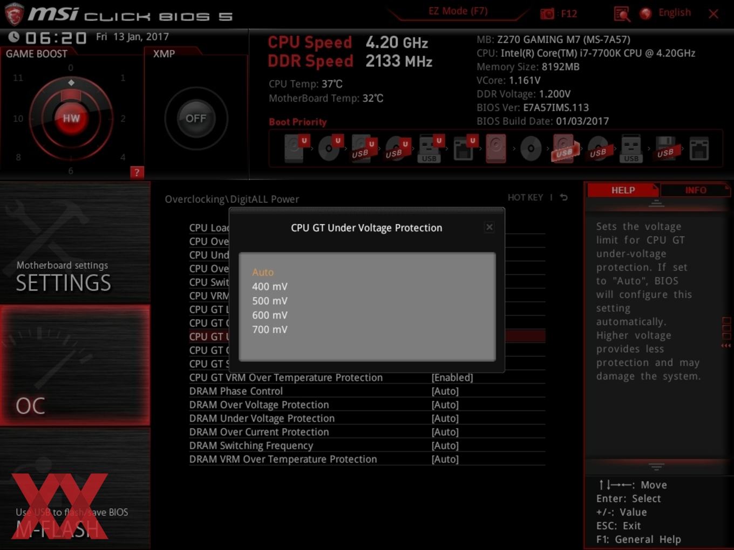Choose 500 mV in the popup list

click(270, 301)
